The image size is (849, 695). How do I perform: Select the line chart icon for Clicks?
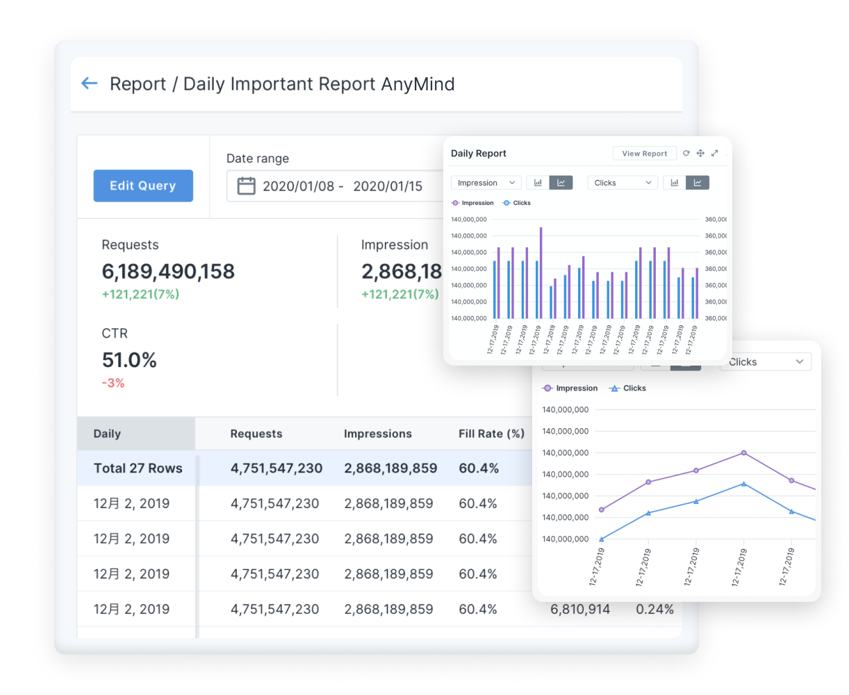click(x=698, y=182)
